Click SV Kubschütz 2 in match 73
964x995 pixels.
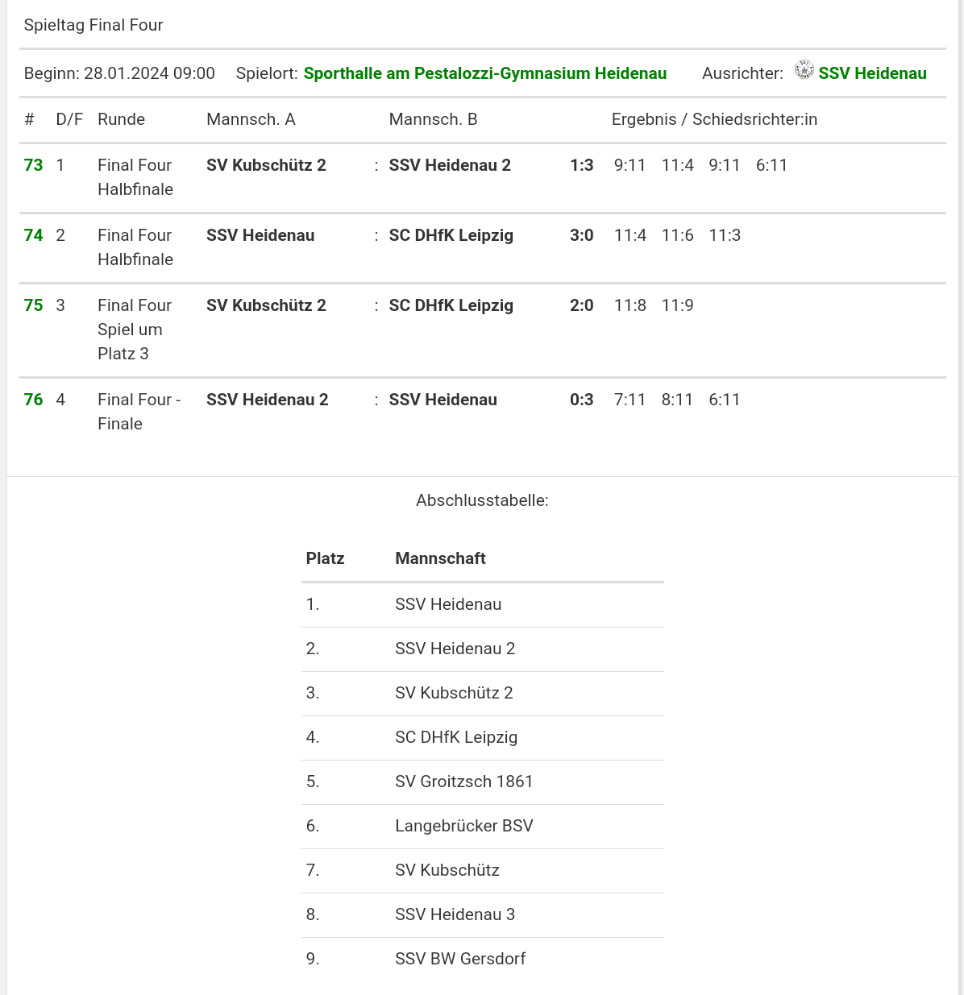(266, 165)
